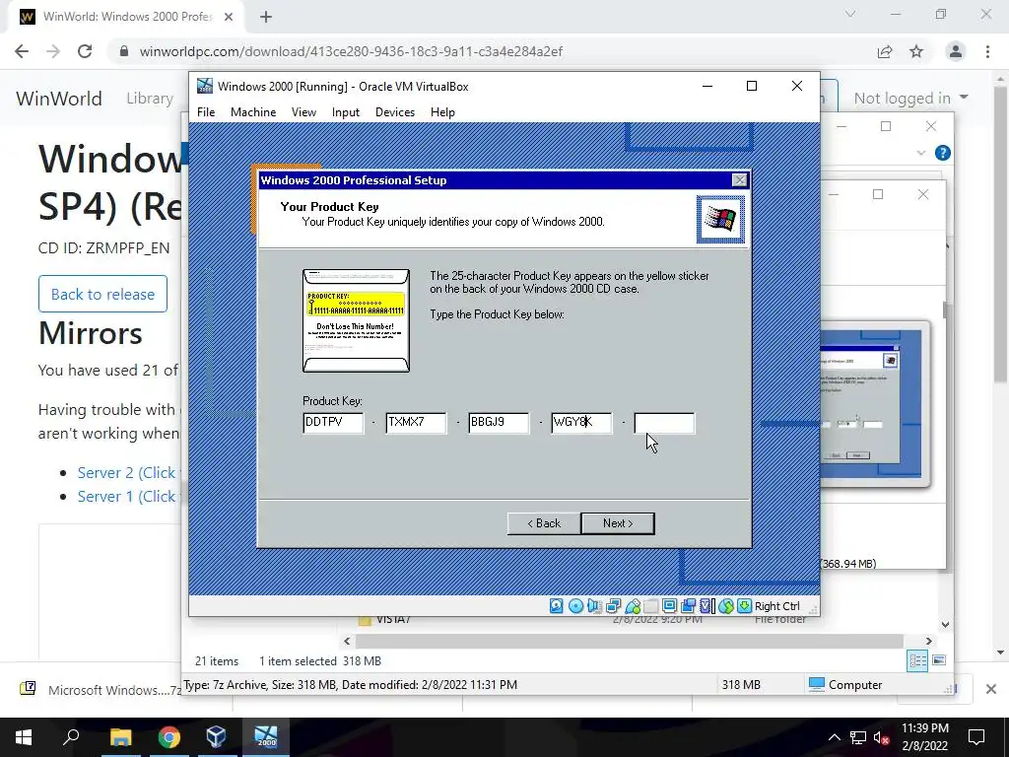Click the Windows flag logo in Setup header

pyautogui.click(x=720, y=220)
